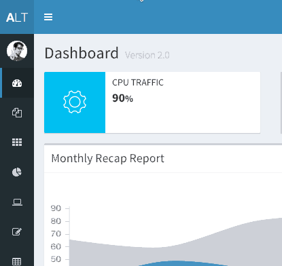
Task: Toggle the sidebar with hamburger icon
Action: point(48,17)
